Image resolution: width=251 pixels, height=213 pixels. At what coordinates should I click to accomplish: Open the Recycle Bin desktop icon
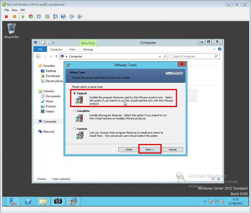pos(12,31)
